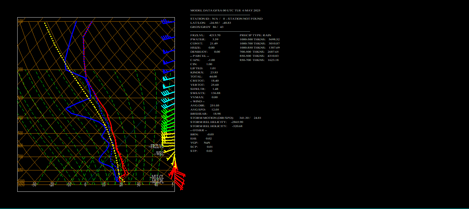
Task: Click the PWATER value 3.59
Action: (x=215, y=39)
